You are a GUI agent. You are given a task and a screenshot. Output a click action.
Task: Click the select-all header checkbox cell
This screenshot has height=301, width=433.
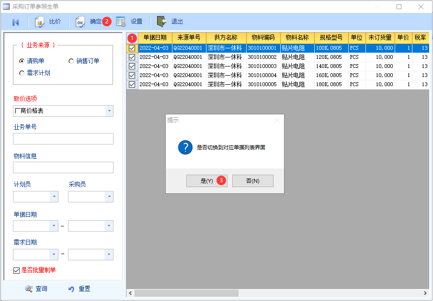point(132,38)
